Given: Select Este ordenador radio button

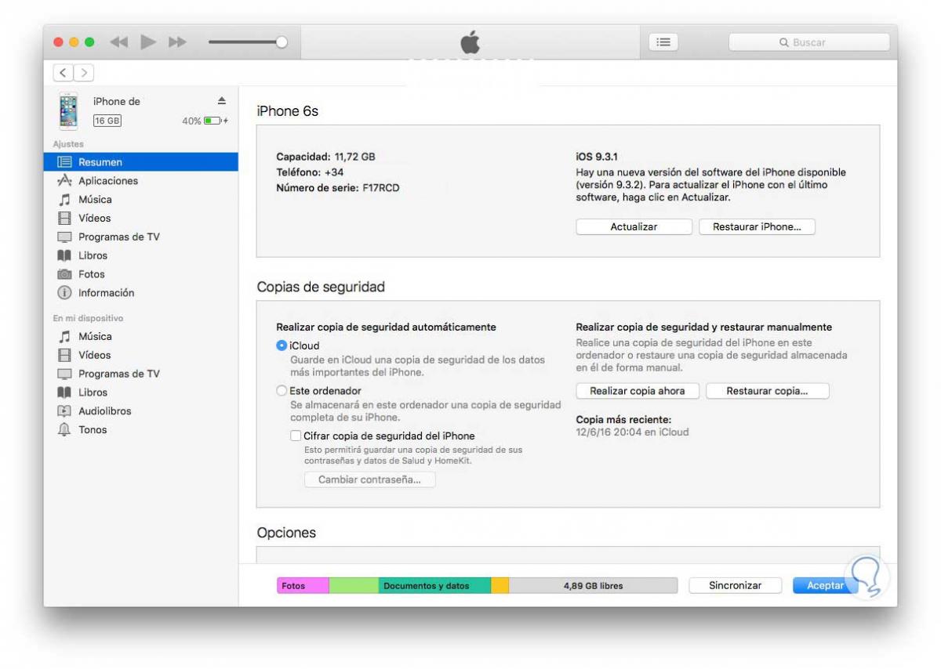Looking at the screenshot, I should pos(282,390).
